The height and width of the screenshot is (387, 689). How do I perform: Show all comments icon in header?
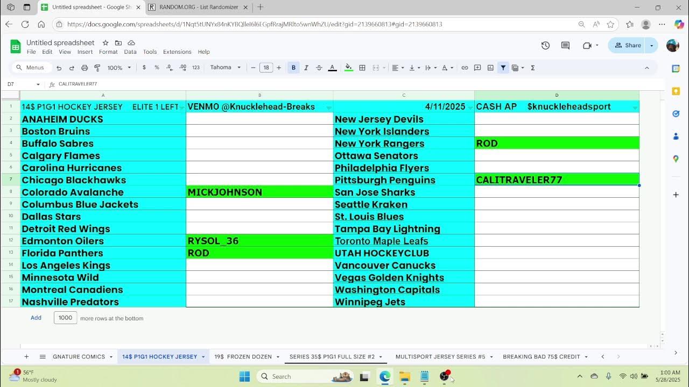(x=565, y=46)
